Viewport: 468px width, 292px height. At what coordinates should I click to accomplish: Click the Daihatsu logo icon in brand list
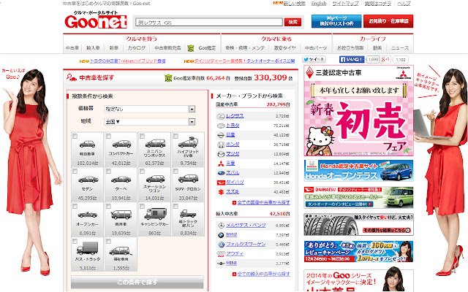click(221, 182)
